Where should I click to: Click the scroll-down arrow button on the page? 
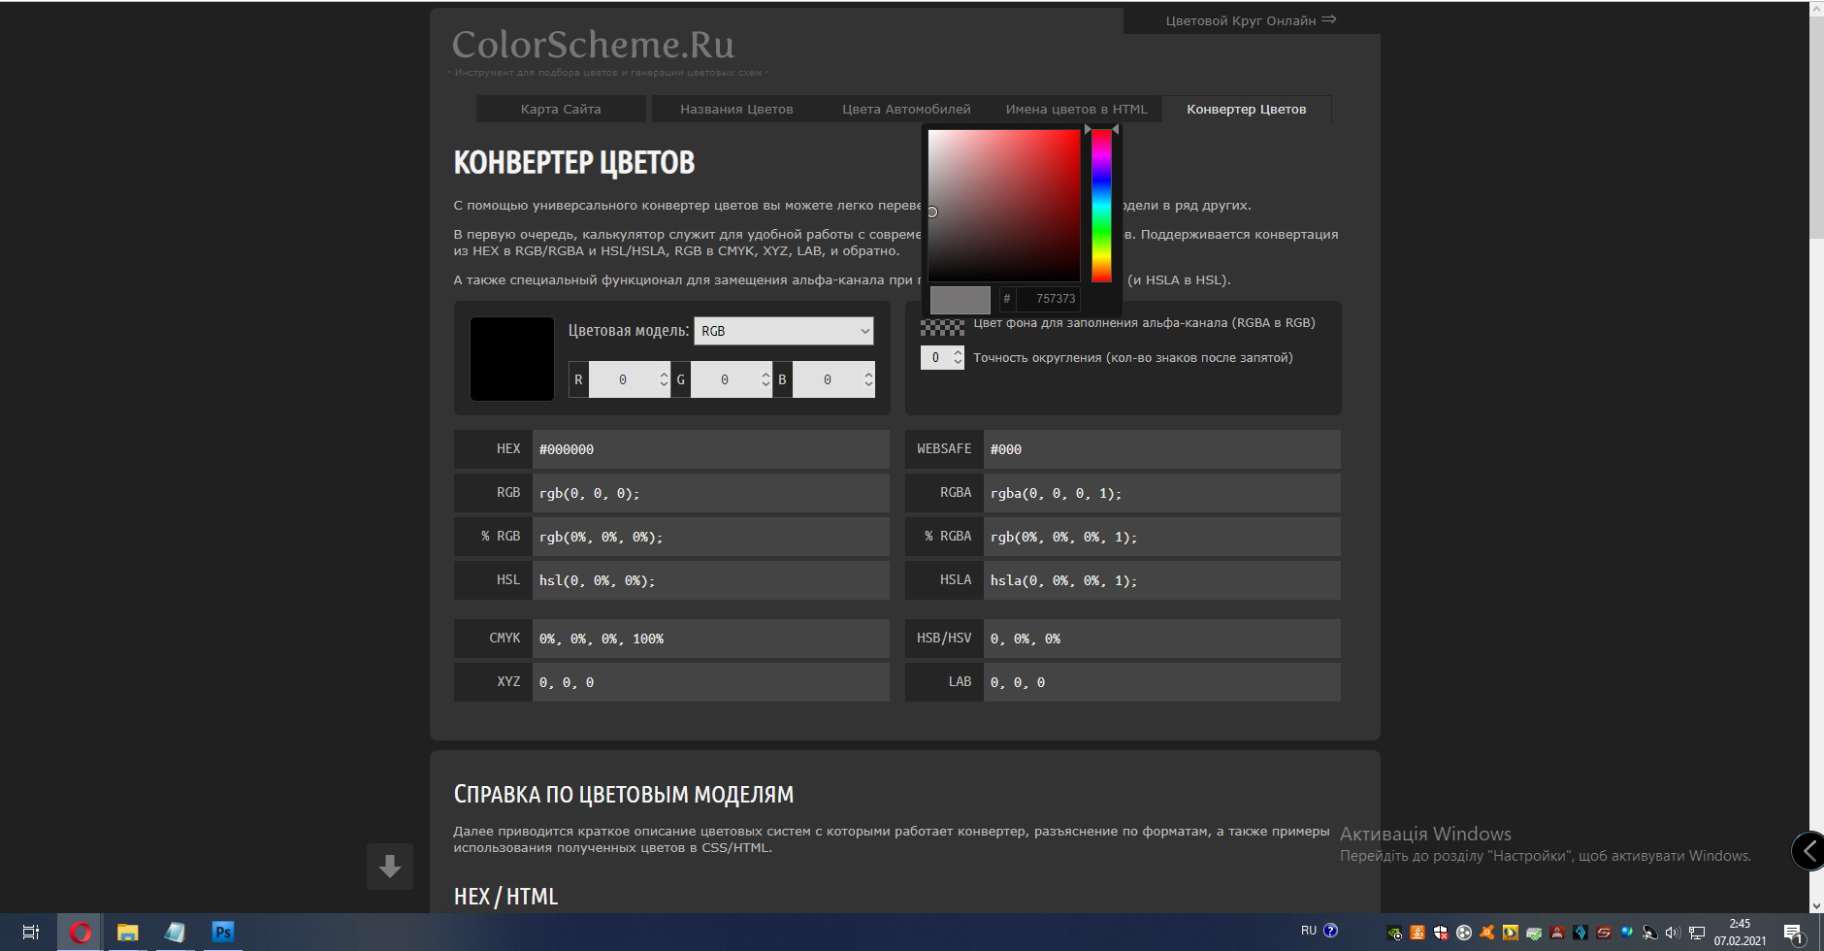390,867
